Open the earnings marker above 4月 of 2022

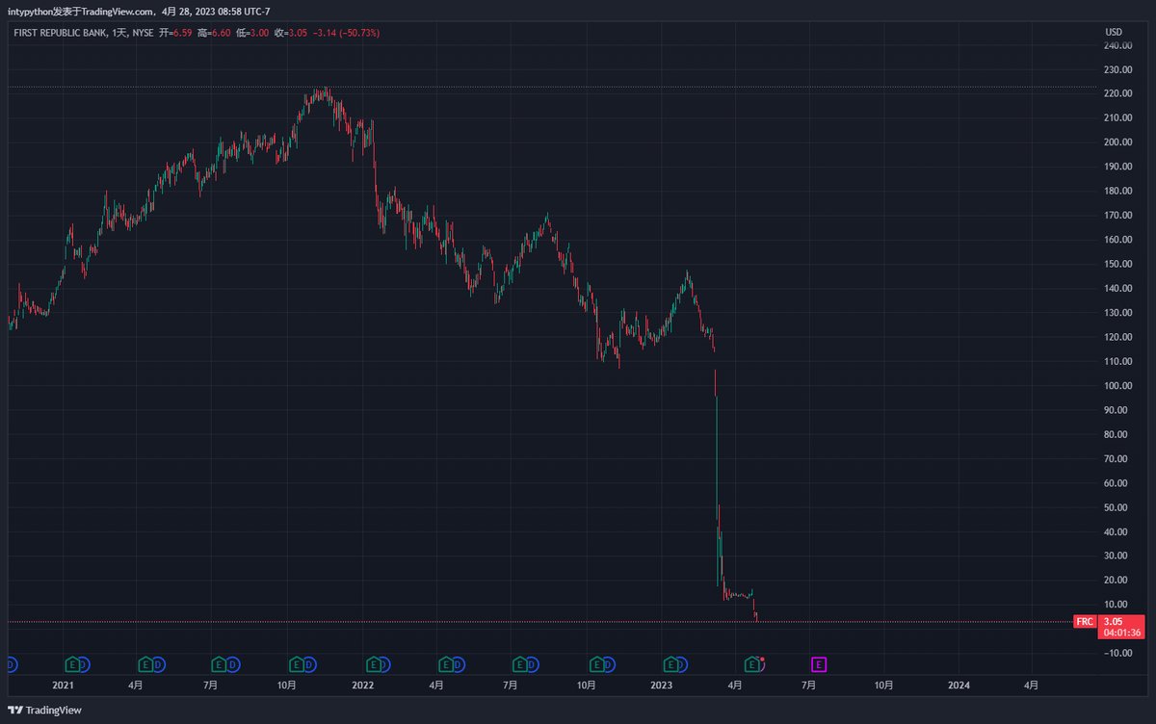[x=446, y=664]
